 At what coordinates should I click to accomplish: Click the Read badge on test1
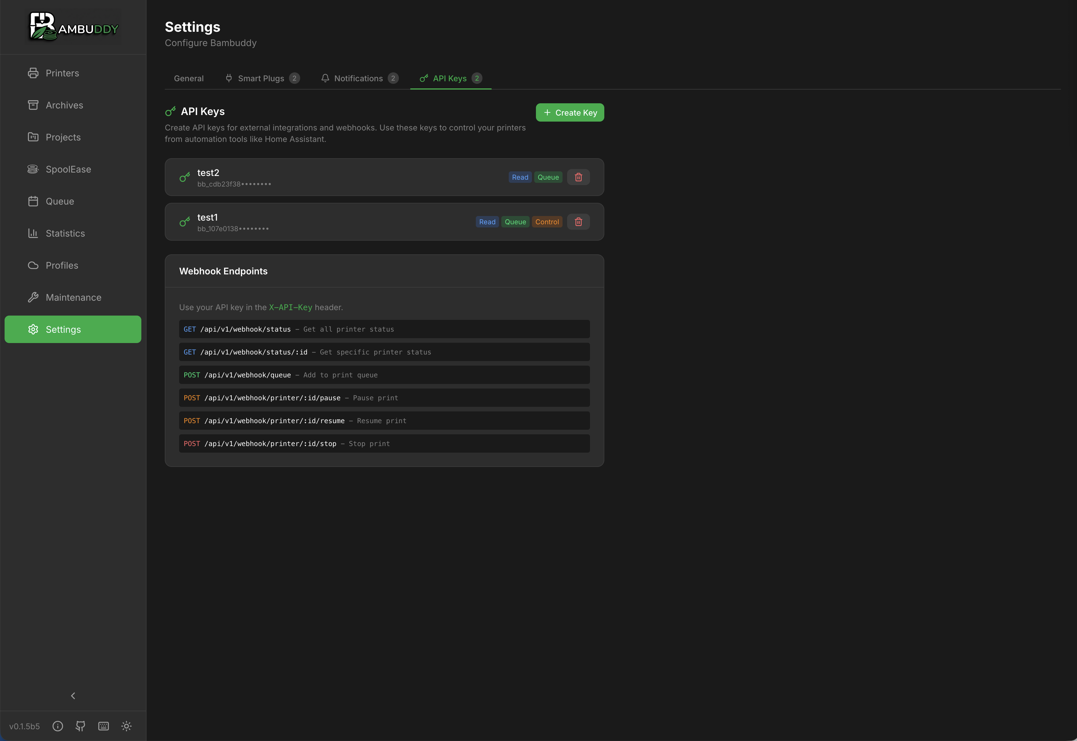pos(487,221)
